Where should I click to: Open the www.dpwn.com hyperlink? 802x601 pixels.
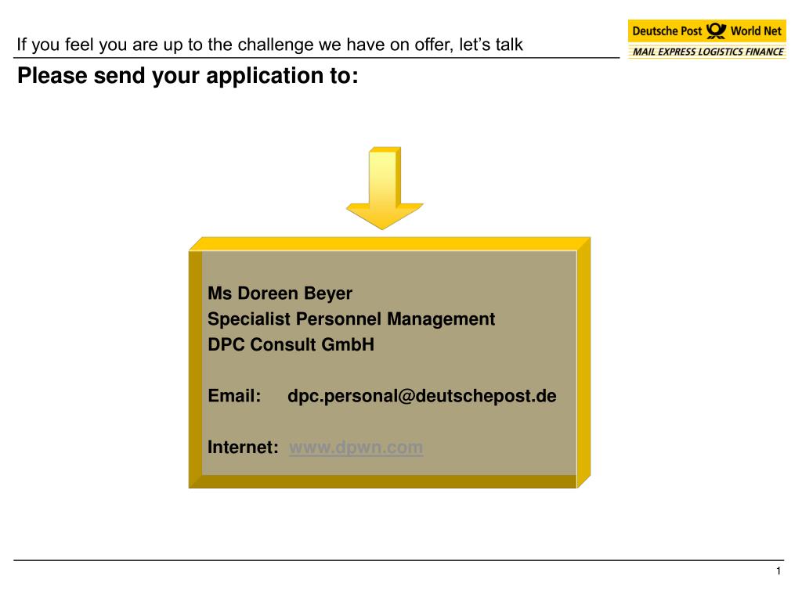coord(356,447)
